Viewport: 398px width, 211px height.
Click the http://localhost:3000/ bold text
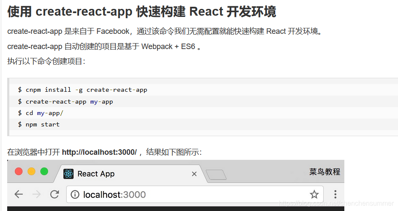click(99, 152)
